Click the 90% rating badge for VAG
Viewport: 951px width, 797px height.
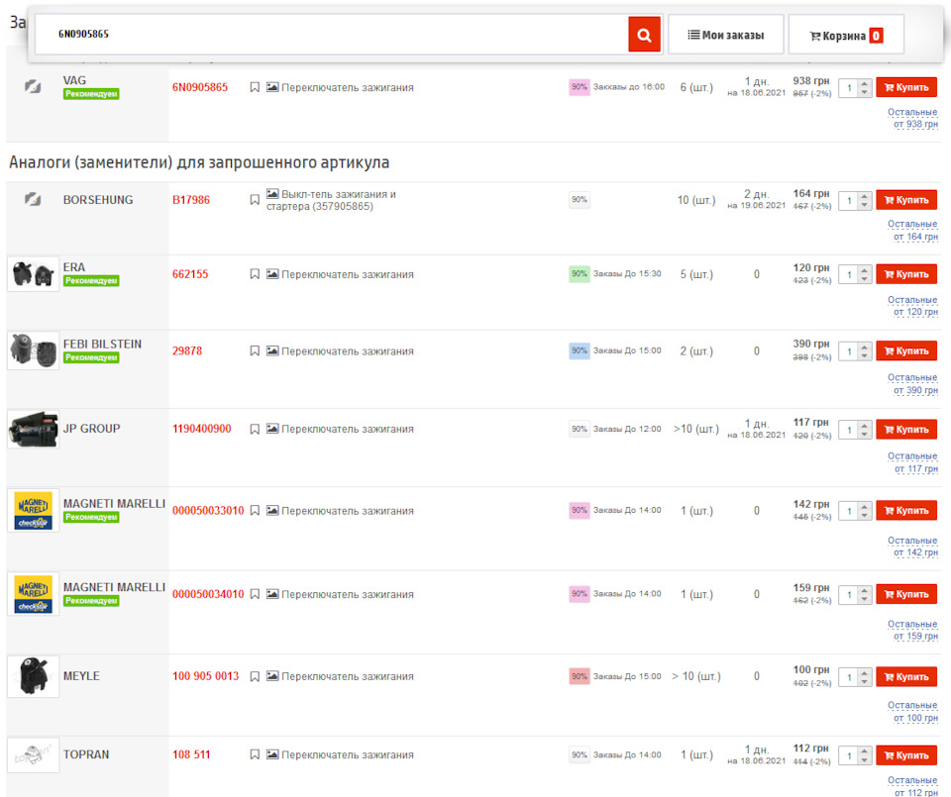580,87
